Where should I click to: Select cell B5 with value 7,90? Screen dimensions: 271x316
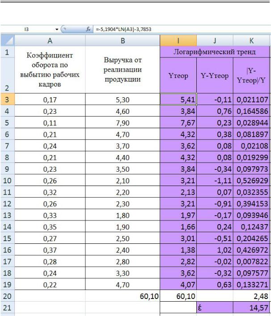coord(123,122)
